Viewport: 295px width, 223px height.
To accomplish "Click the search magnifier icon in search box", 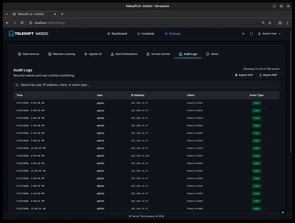I will click(x=17, y=85).
